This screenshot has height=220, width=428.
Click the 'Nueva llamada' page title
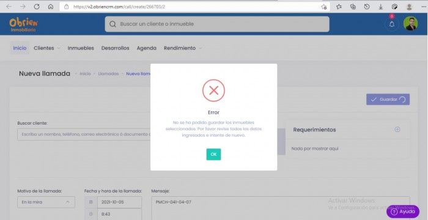[45, 73]
